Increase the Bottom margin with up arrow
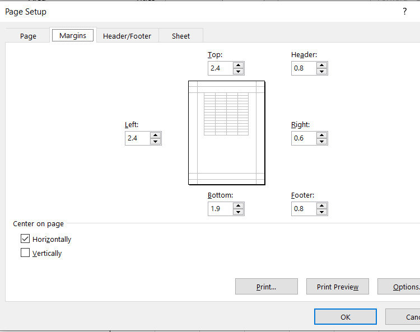The height and width of the screenshot is (332, 420). point(238,205)
